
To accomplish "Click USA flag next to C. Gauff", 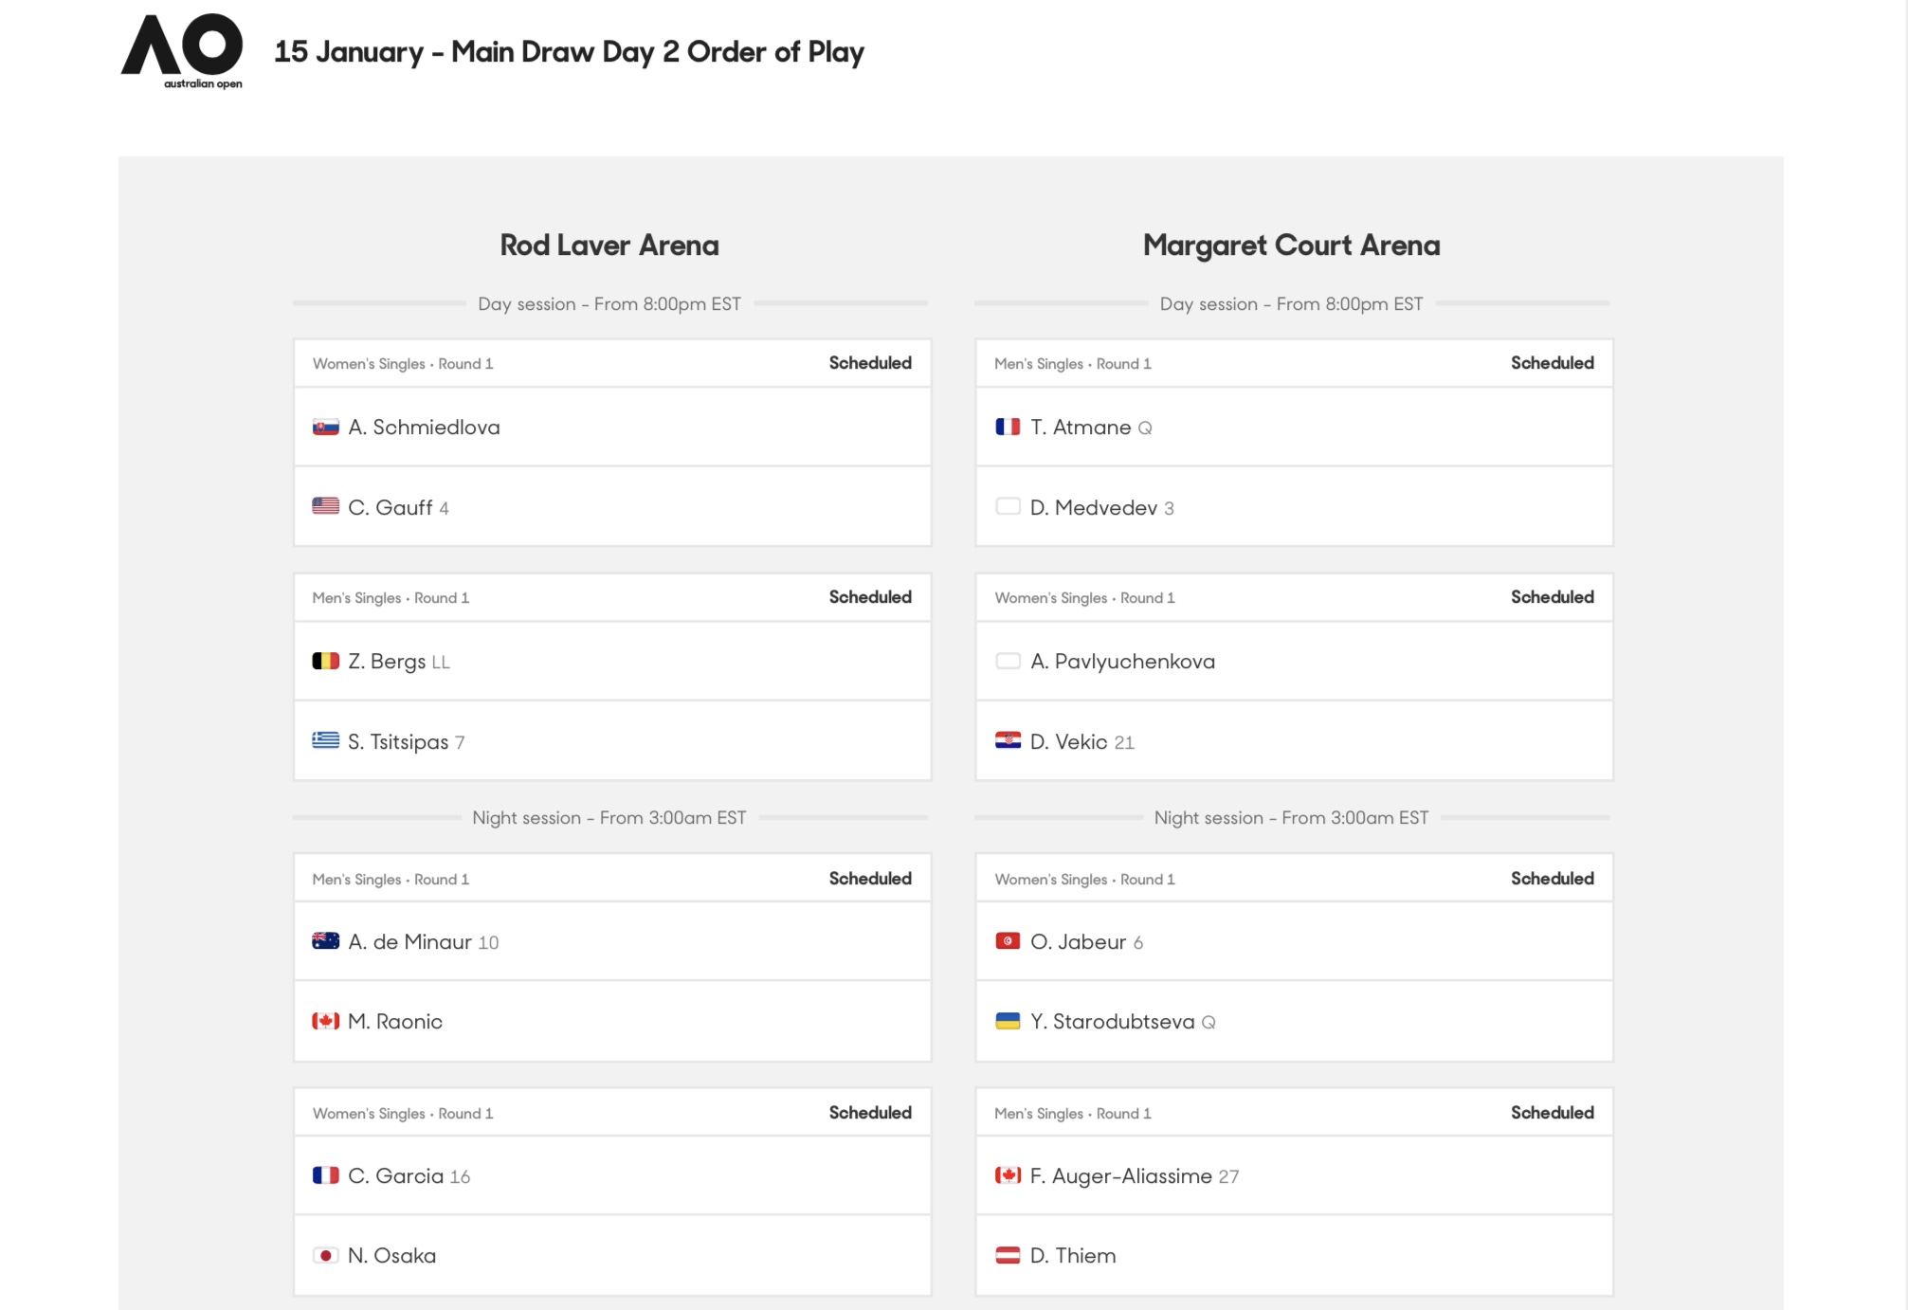I will coord(326,506).
